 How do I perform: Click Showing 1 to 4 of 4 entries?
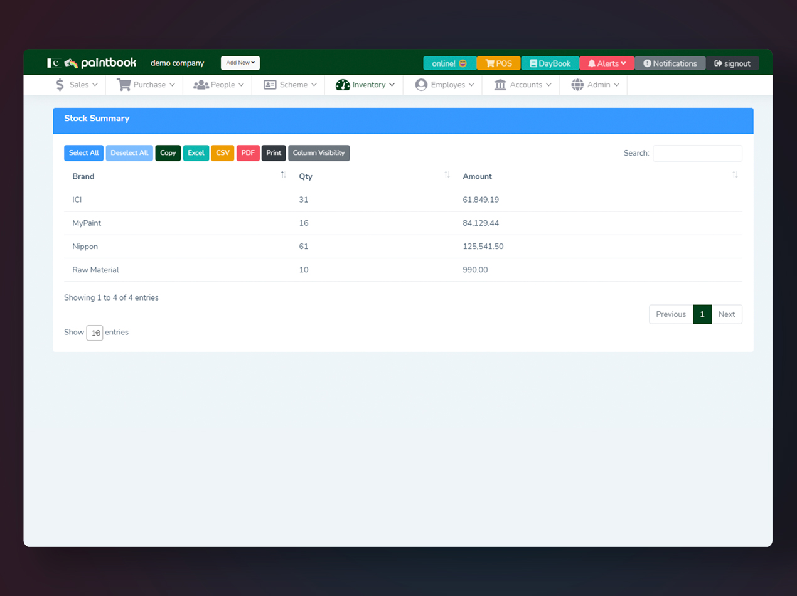[111, 298]
